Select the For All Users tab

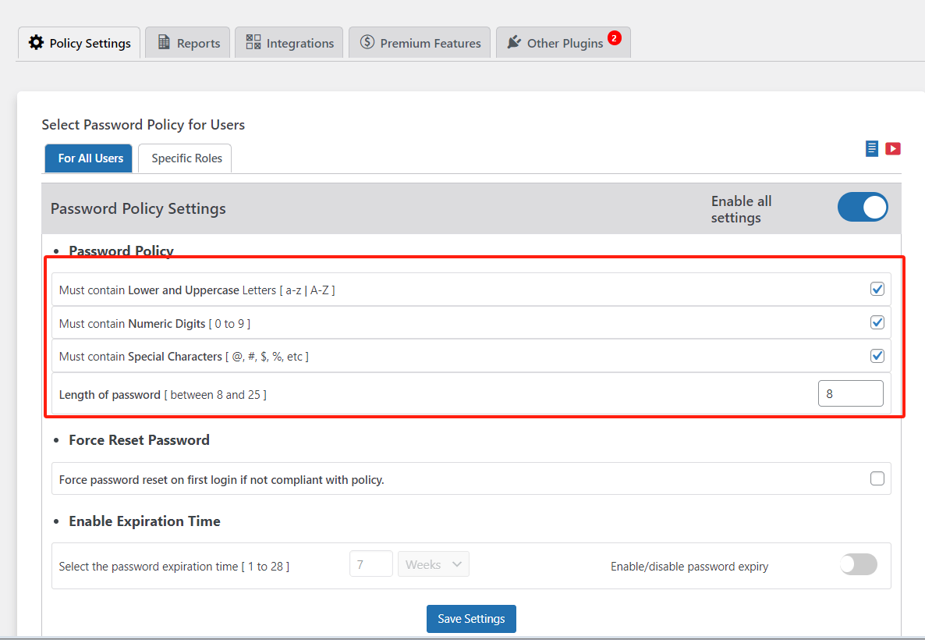90,158
